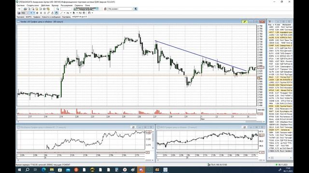Select the hand pan tool

tap(56, 13)
